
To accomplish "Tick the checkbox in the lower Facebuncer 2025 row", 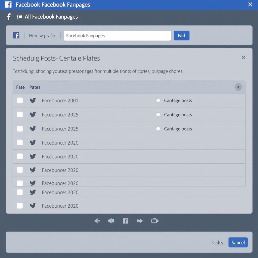I will click(x=20, y=129).
